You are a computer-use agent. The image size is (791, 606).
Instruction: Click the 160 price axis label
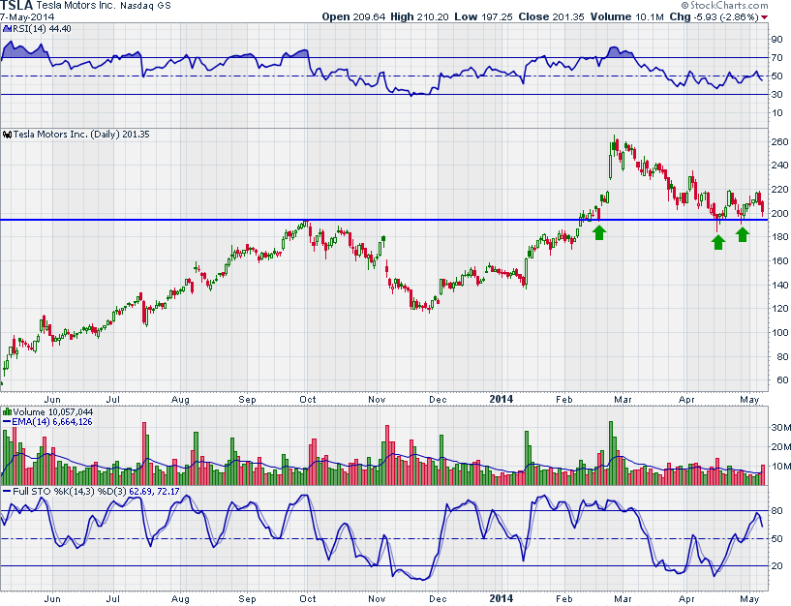[779, 260]
